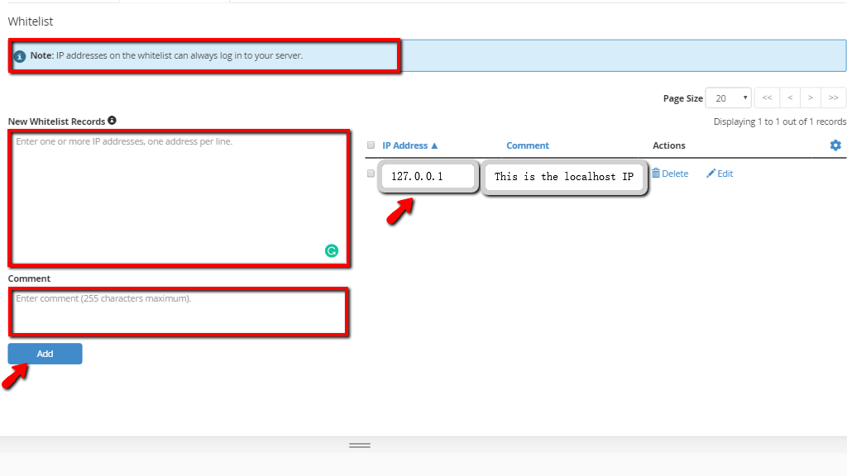Click the Whitelist heading
Image resolution: width=847 pixels, height=476 pixels.
(31, 21)
